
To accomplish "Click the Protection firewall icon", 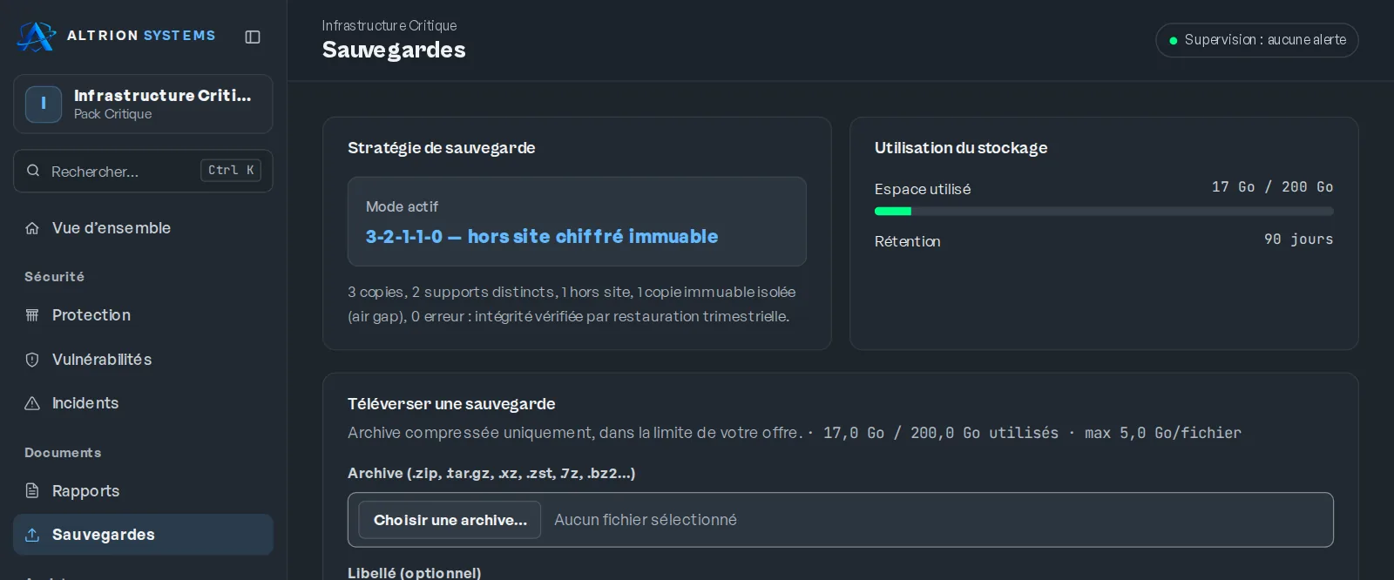I will click(x=32, y=315).
